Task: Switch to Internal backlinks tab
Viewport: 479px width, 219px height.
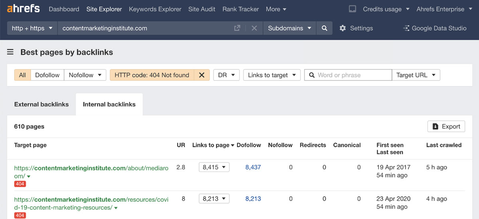Action: 109,104
